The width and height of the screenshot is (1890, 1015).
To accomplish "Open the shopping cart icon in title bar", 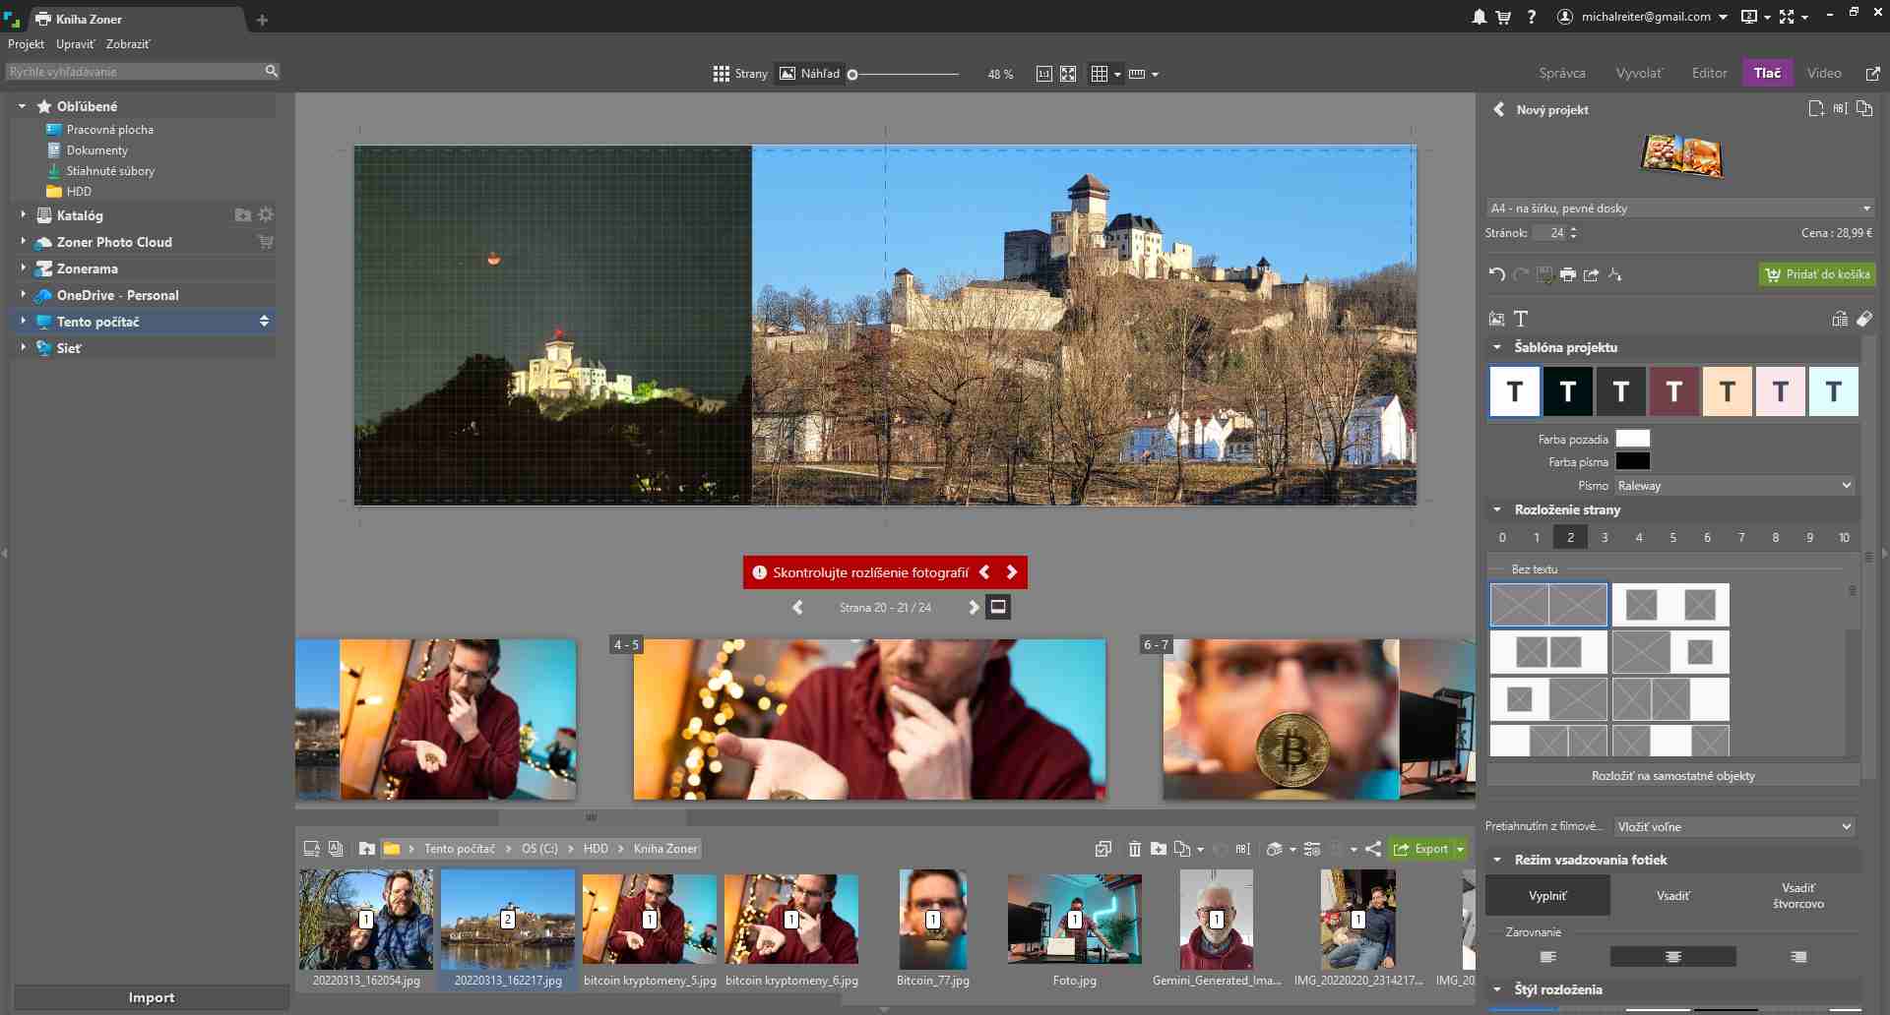I will click(1503, 17).
